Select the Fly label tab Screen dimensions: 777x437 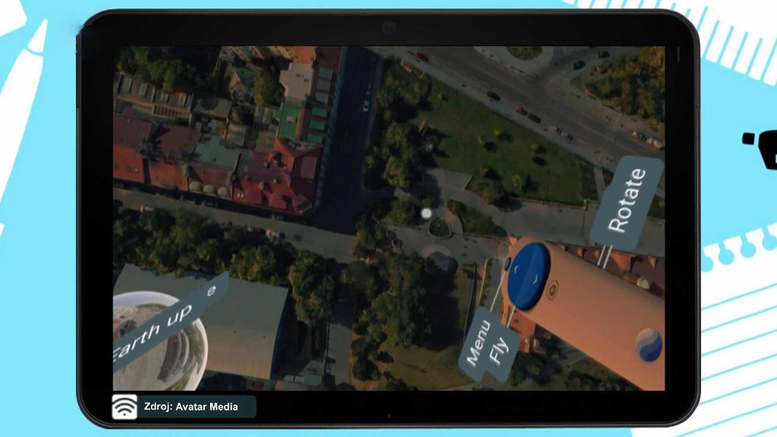(x=499, y=350)
